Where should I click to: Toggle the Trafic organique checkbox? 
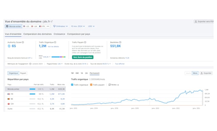click(72, 85)
